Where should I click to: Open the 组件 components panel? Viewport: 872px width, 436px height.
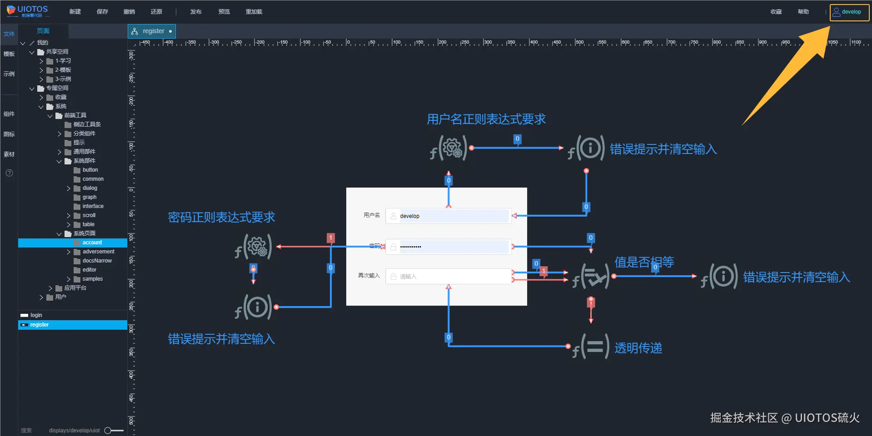click(x=9, y=114)
